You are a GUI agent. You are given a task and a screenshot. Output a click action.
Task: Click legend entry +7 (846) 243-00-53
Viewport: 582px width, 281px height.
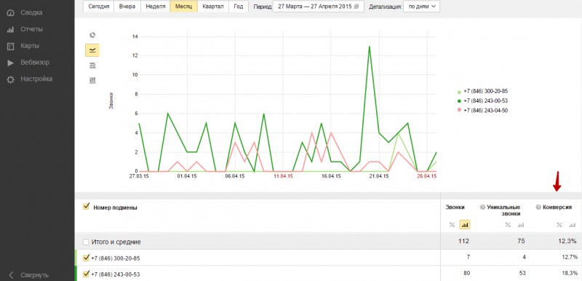pos(482,100)
